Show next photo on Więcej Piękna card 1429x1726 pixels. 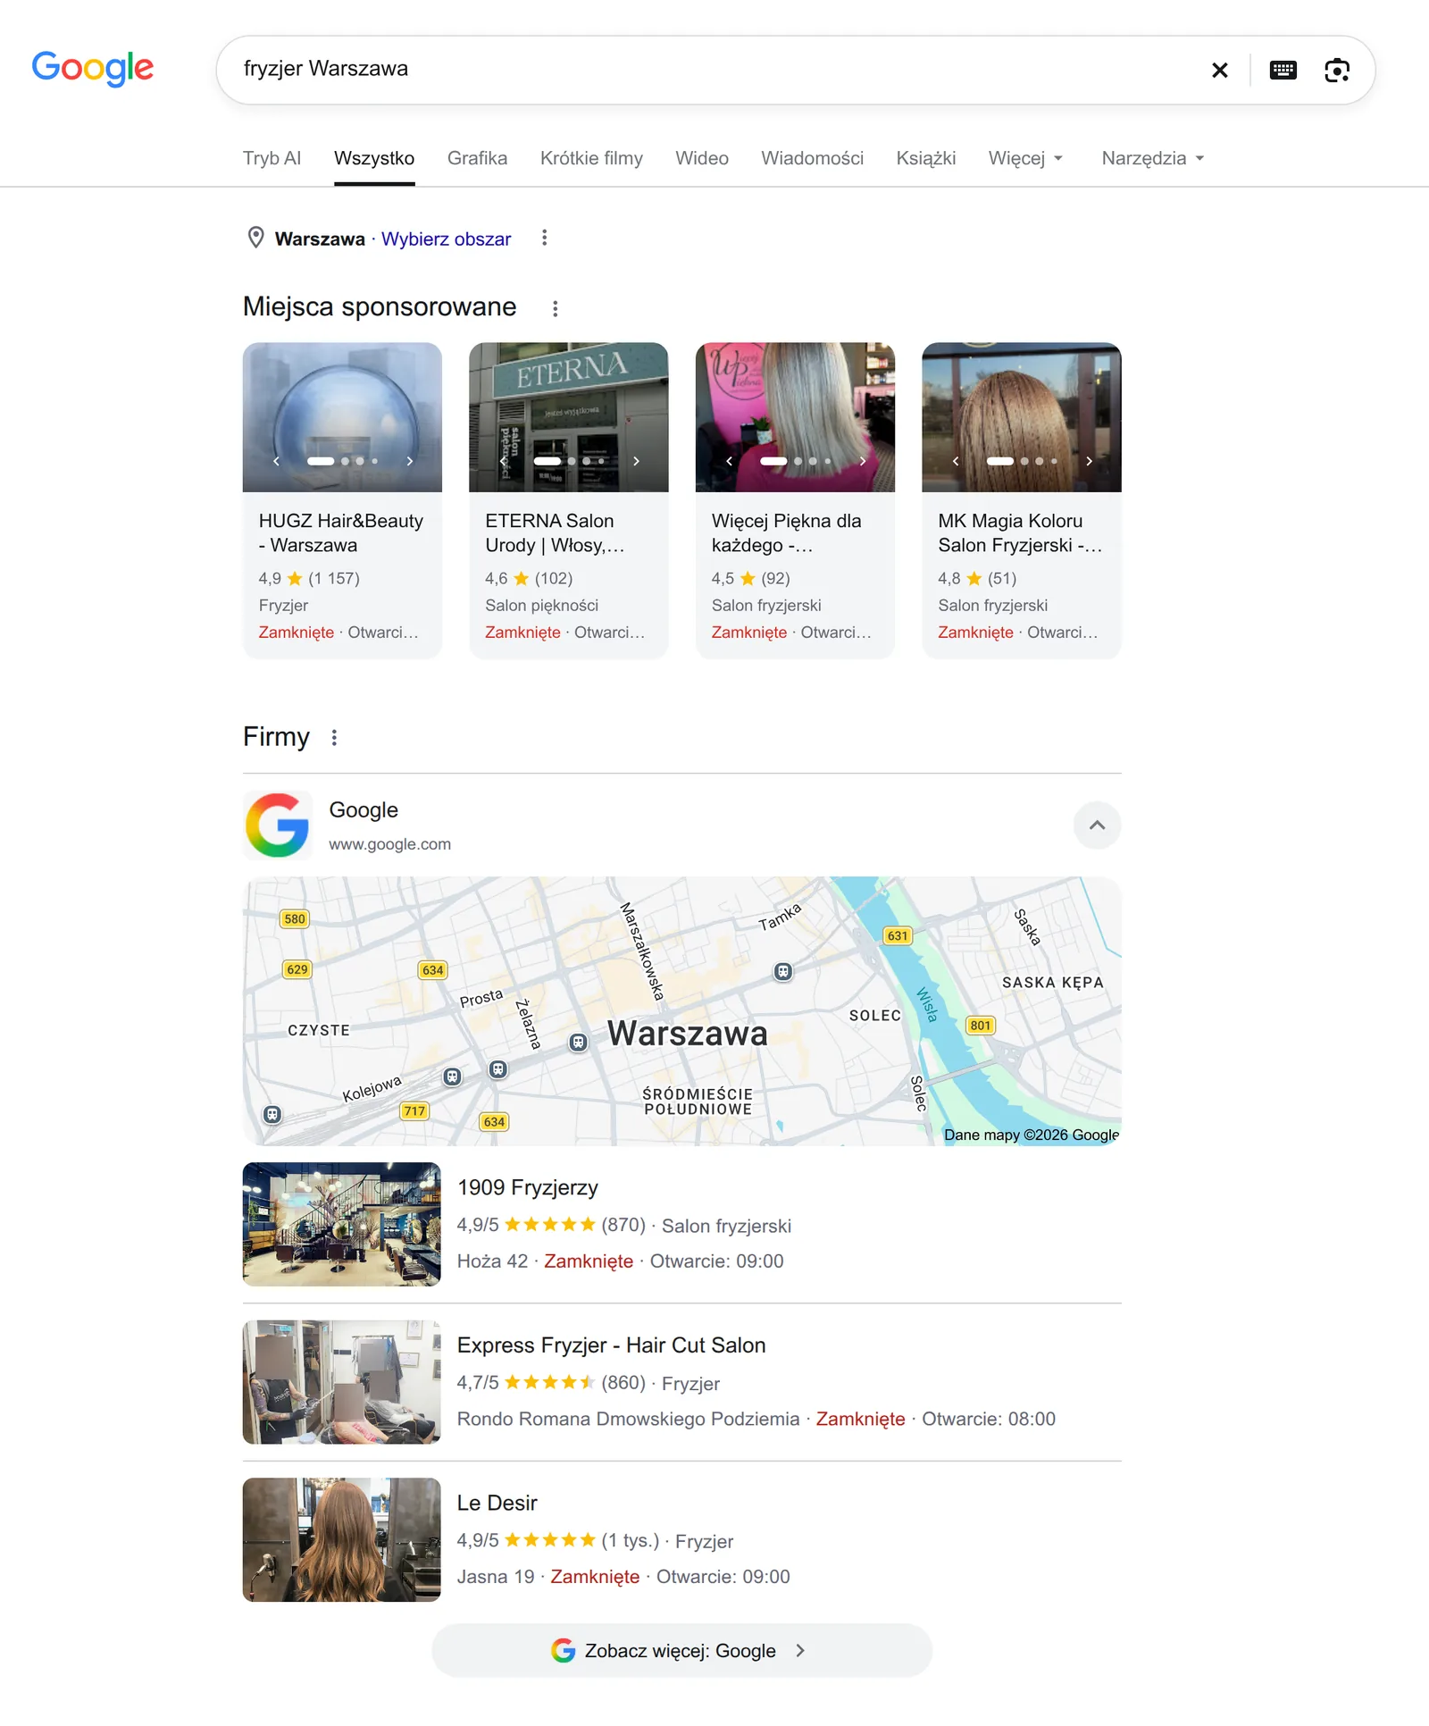point(863,461)
